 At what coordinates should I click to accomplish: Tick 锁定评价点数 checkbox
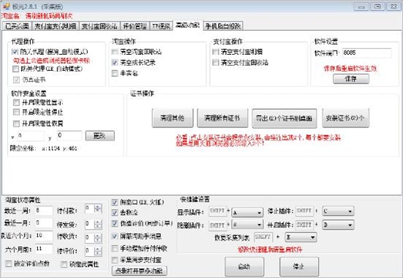pyautogui.click(x=9, y=264)
